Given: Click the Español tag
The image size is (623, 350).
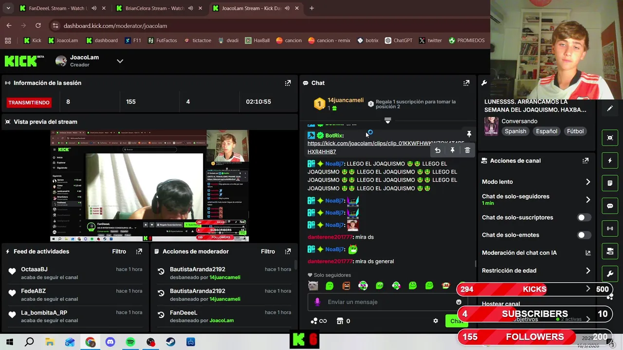Looking at the screenshot, I should point(547,131).
